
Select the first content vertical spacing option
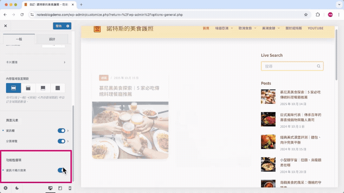(x=13, y=88)
